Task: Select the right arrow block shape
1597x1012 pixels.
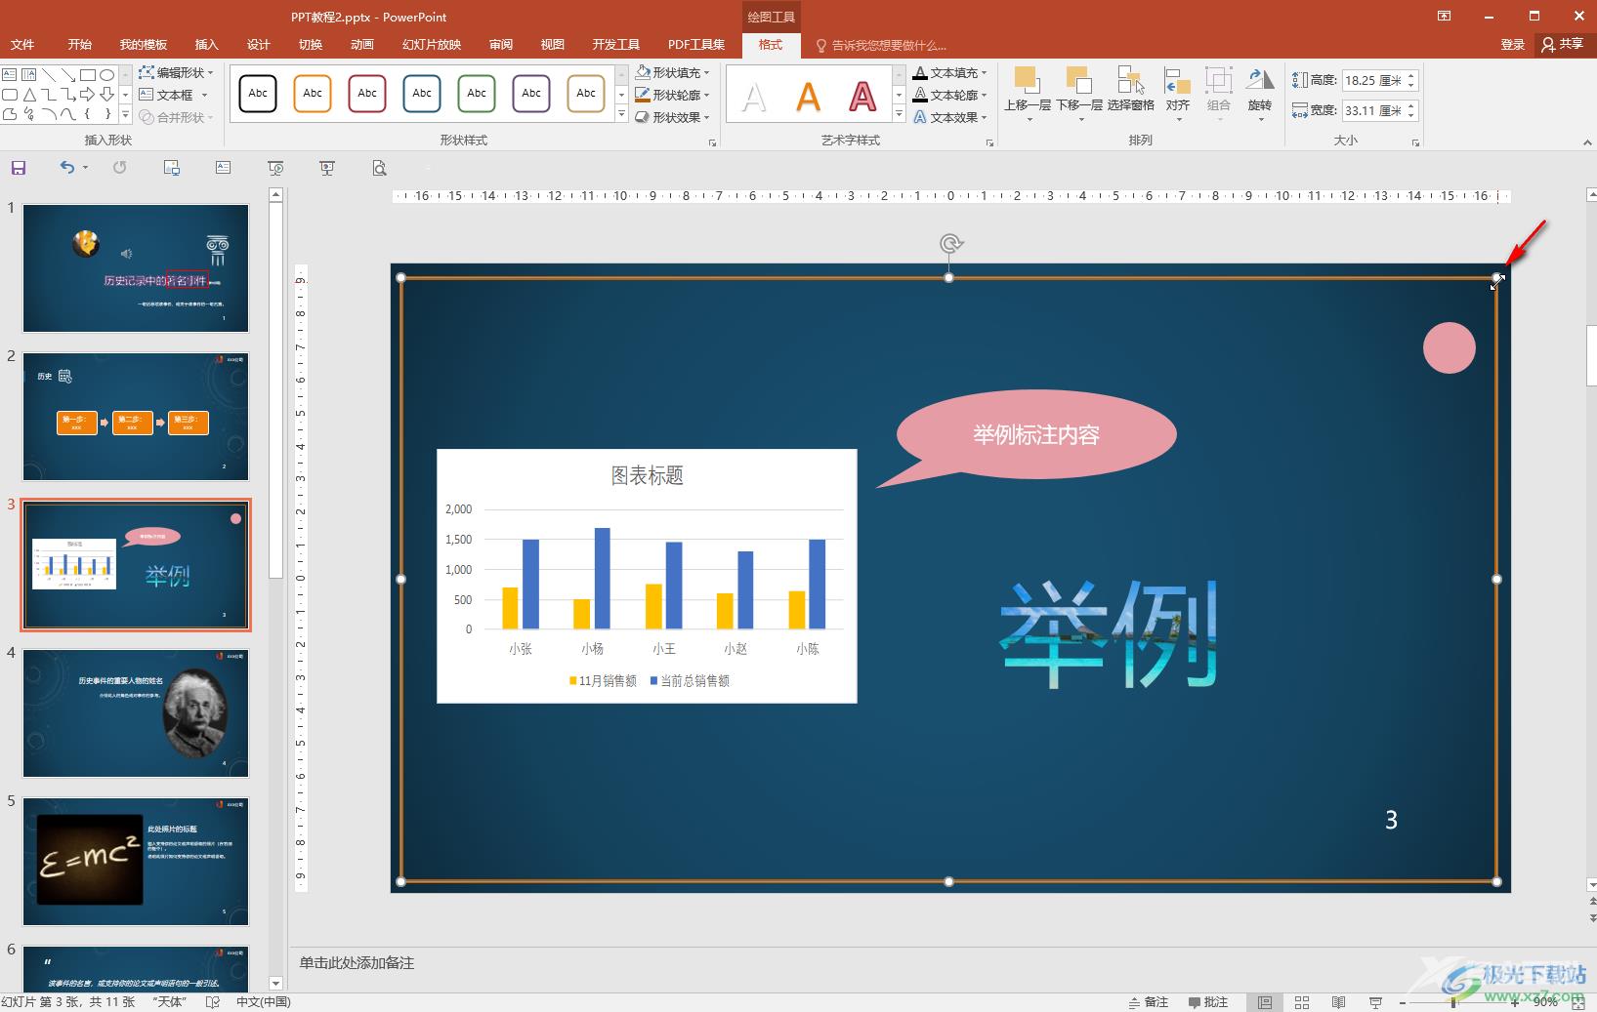Action: tap(88, 95)
